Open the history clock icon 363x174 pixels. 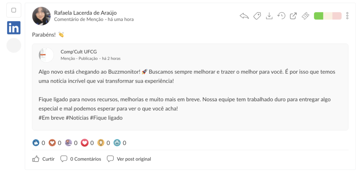click(281, 16)
